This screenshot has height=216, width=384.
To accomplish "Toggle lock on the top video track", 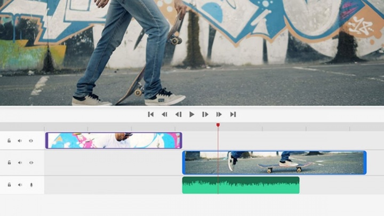I will [x=9, y=141].
